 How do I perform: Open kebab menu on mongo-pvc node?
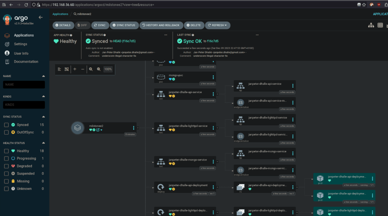[213, 77]
